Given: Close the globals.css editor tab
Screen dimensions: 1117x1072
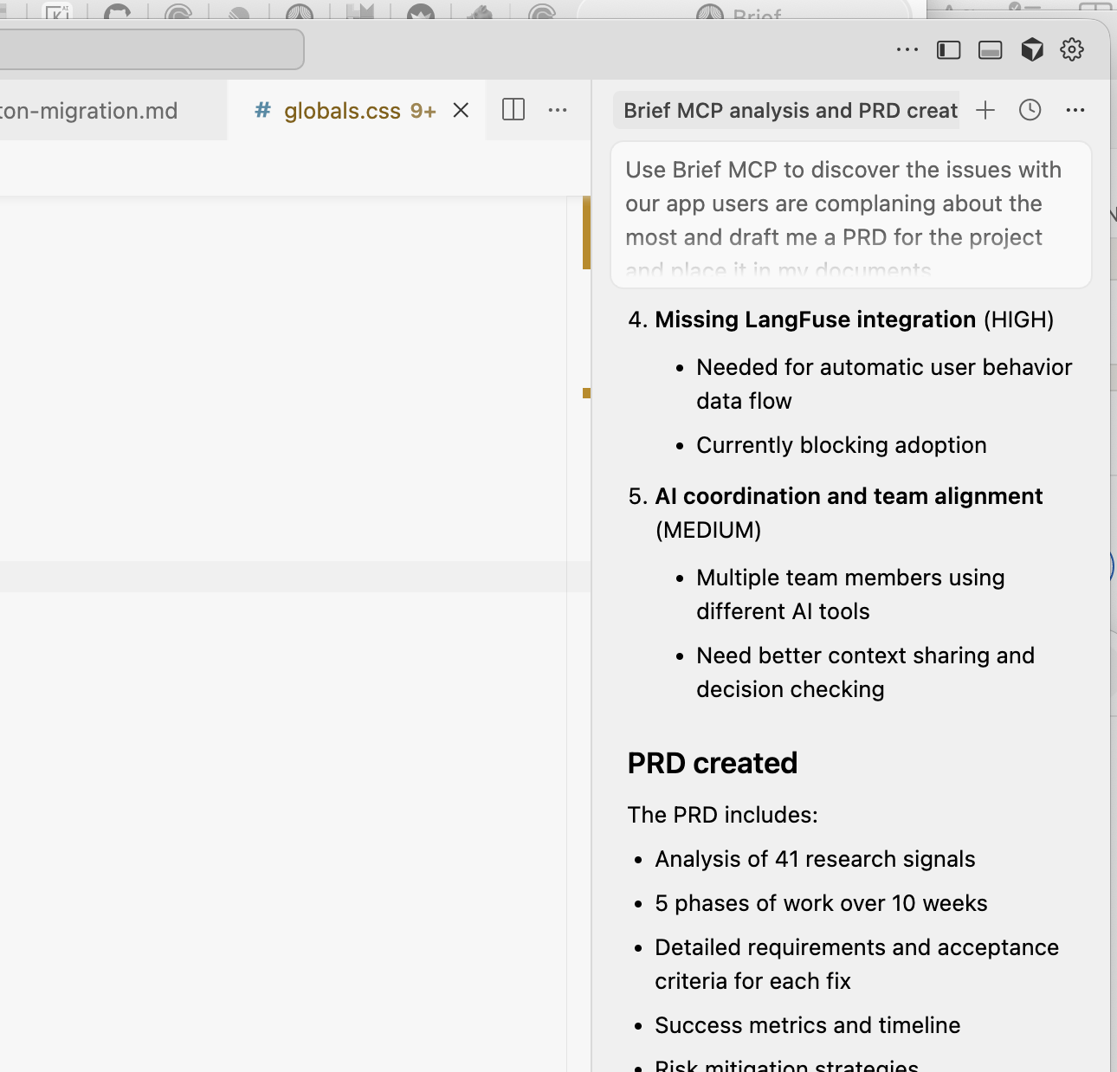Looking at the screenshot, I should 460,110.
